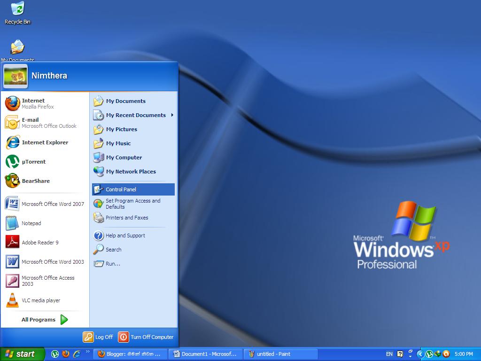Viewport: 481px width, 361px height.
Task: Collapse system tray icons with the arrow
Action: 420,354
